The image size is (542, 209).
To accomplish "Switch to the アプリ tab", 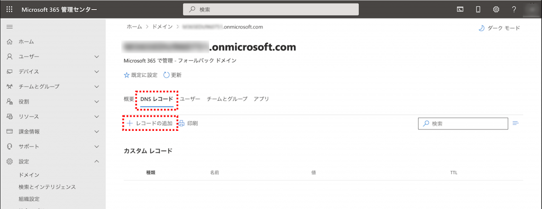I will click(x=261, y=99).
